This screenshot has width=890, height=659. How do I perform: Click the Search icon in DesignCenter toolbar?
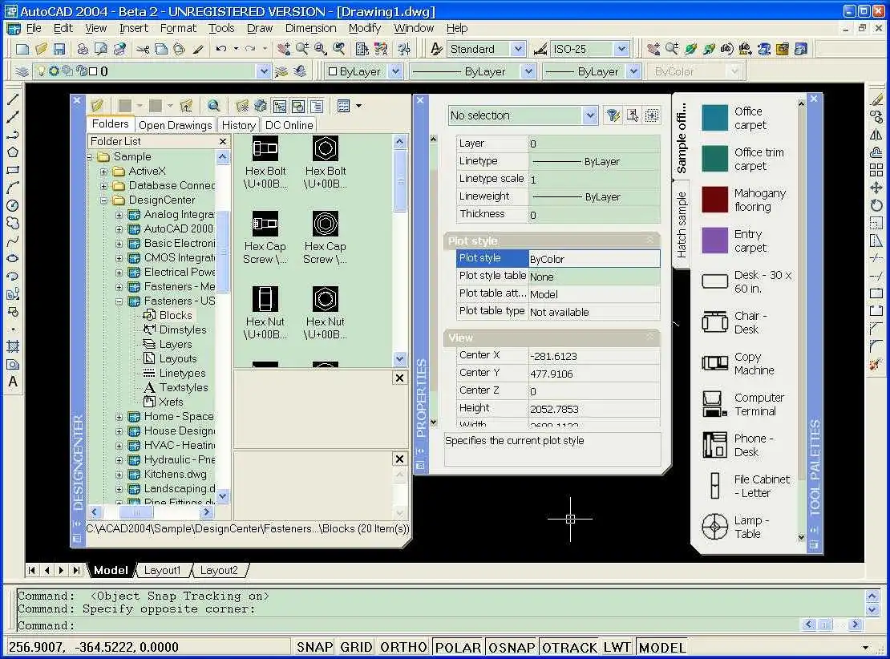click(x=213, y=106)
